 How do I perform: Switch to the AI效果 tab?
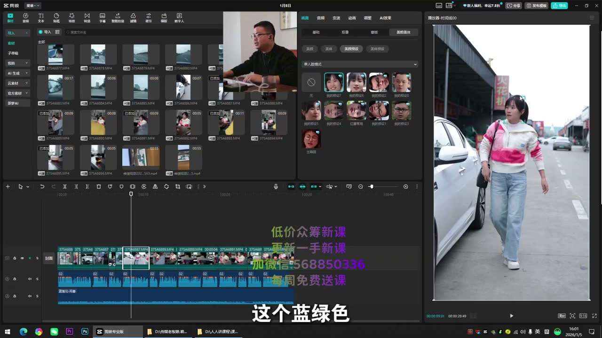385,18
